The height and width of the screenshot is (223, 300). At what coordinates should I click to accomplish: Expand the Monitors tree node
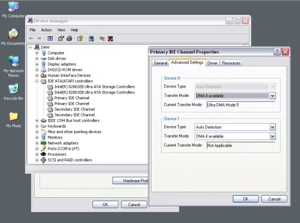pos(37,138)
